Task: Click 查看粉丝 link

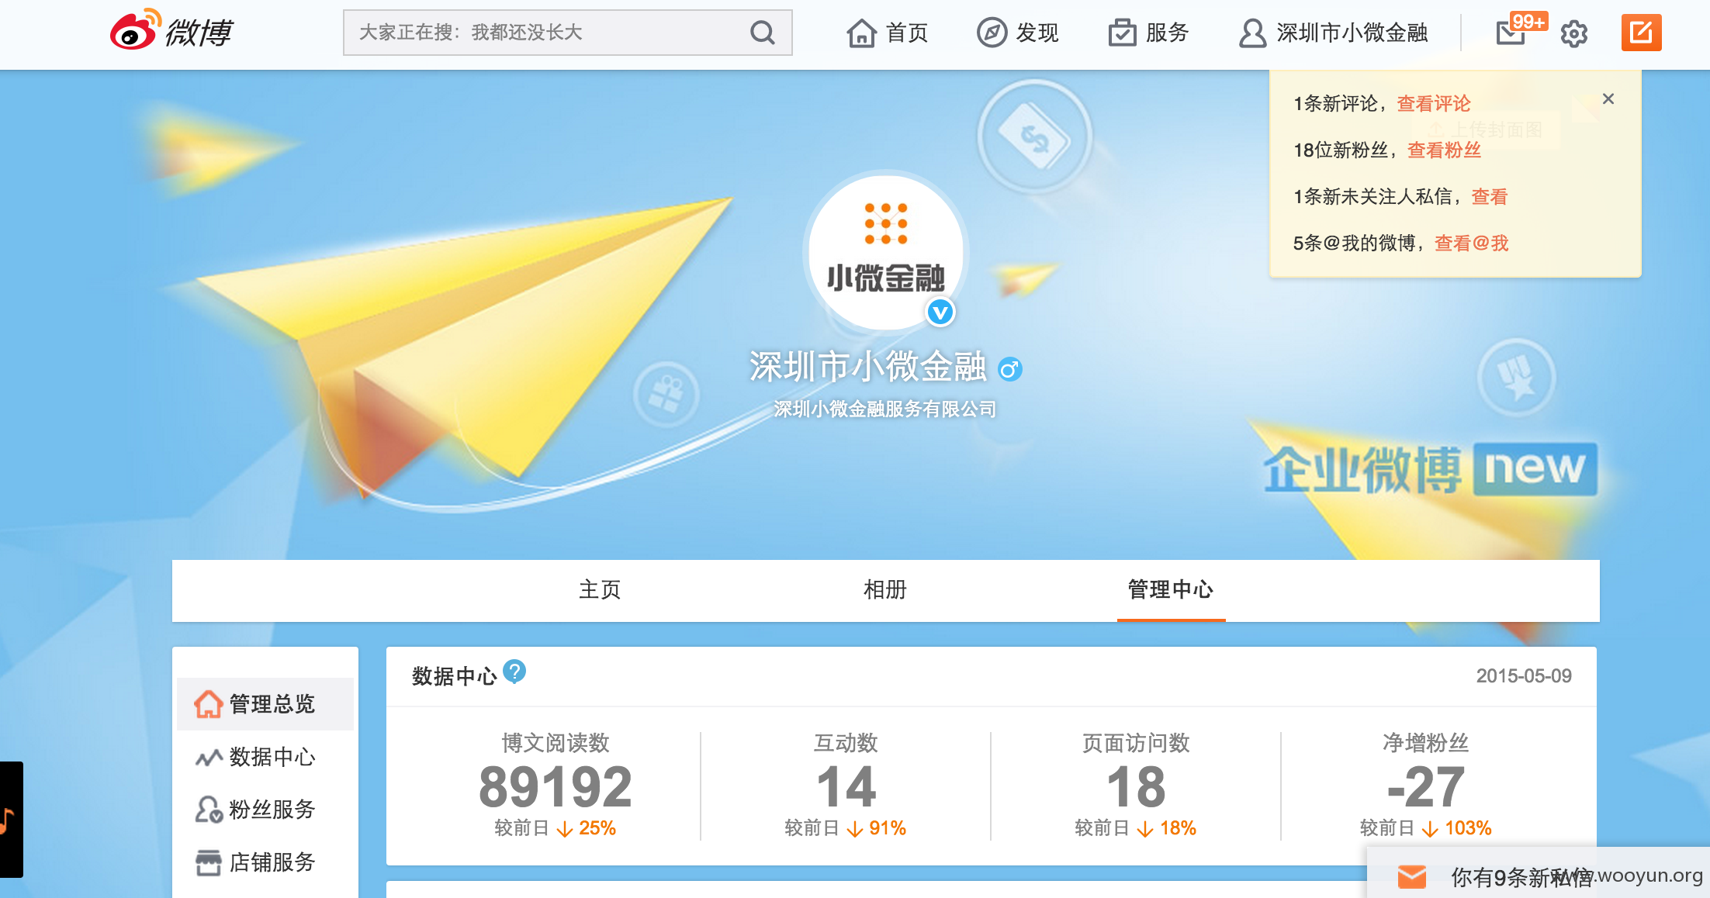Action: tap(1444, 150)
